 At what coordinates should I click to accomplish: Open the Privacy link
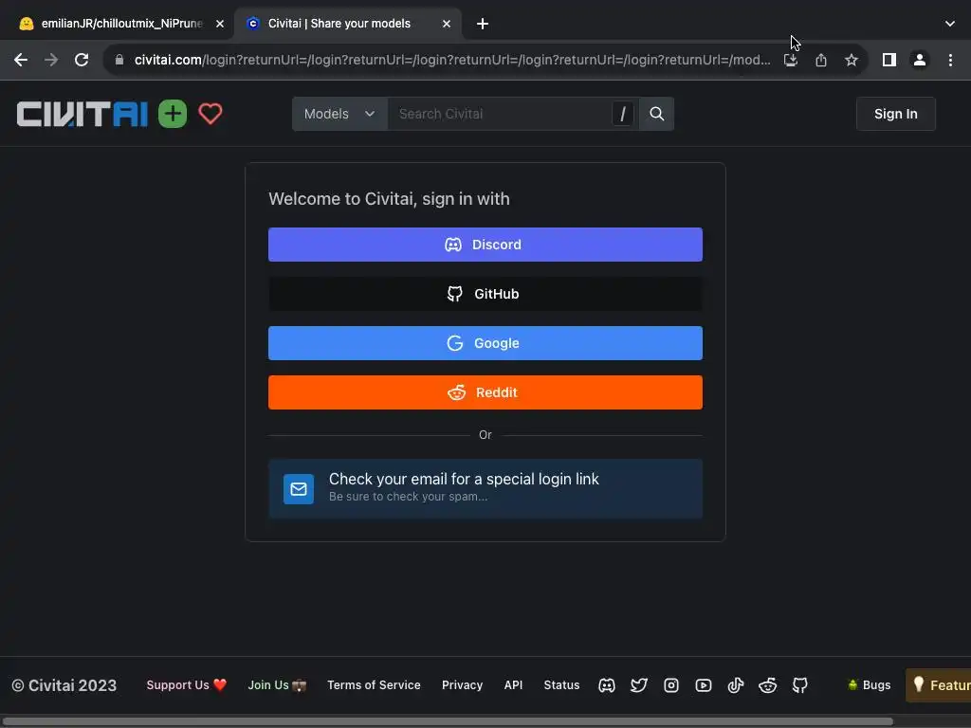(x=462, y=685)
